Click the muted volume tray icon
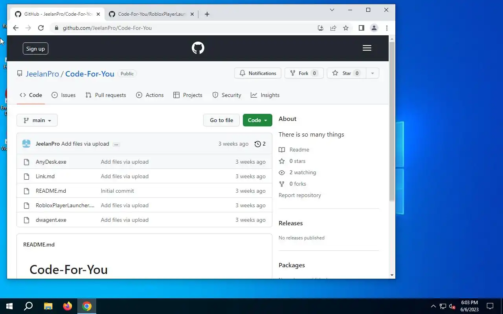 point(452,306)
